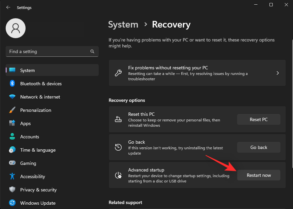Select the Bluetooth & devices icon
Image resolution: width=293 pixels, height=209 pixels.
[12, 84]
